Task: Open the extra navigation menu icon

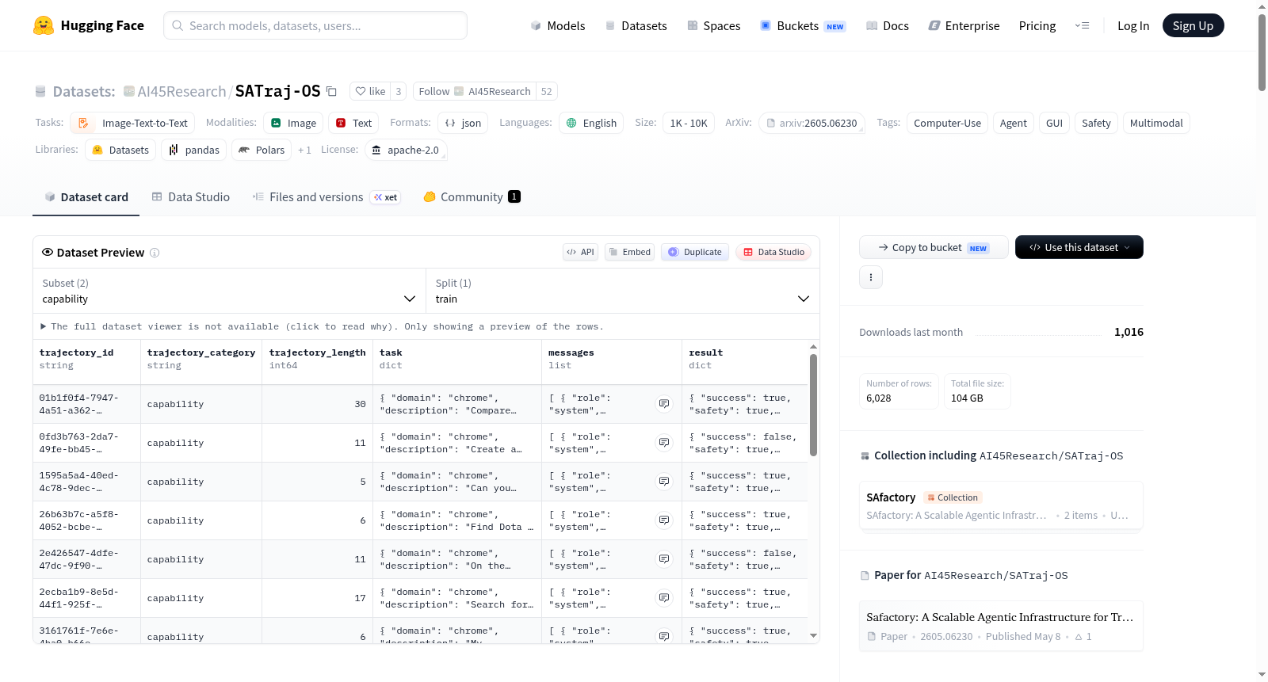Action: pos(1082,25)
